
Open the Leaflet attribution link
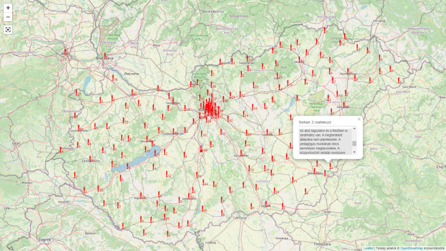point(368,248)
